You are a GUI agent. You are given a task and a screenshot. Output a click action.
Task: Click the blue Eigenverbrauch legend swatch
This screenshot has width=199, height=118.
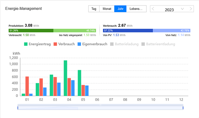[79, 44]
